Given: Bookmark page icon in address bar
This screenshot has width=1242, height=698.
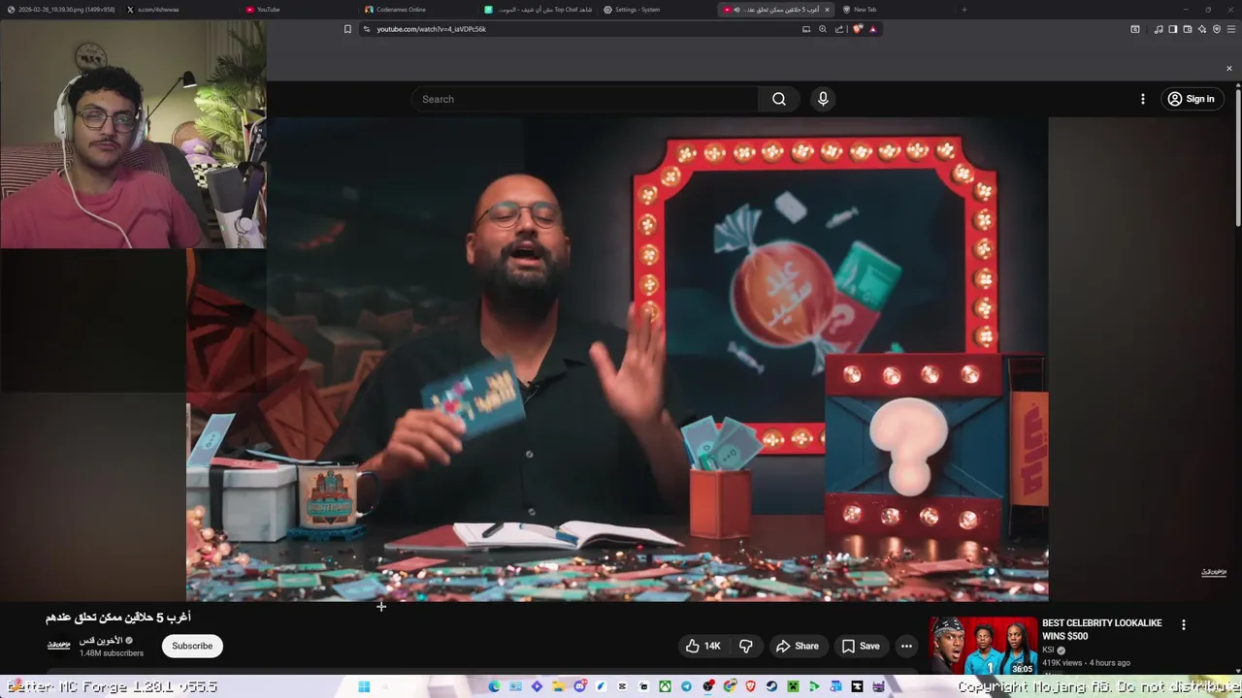Looking at the screenshot, I should coord(347,29).
